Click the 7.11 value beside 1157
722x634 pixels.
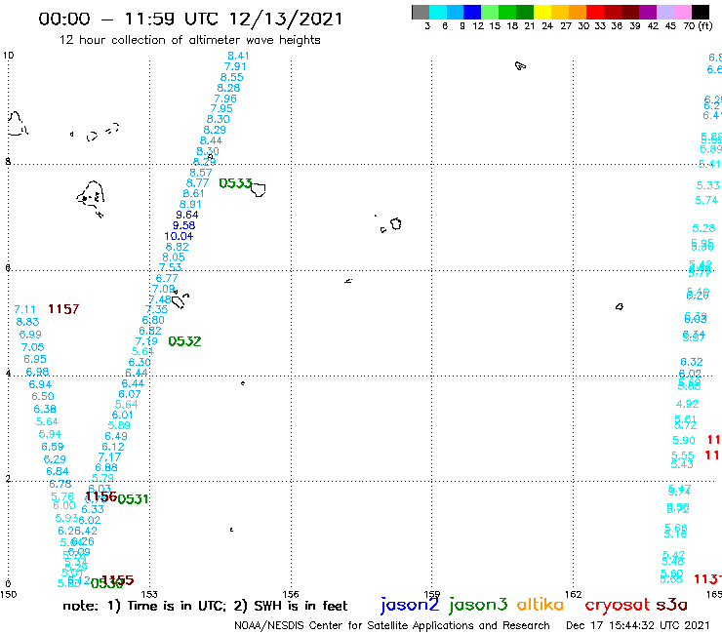tap(24, 309)
